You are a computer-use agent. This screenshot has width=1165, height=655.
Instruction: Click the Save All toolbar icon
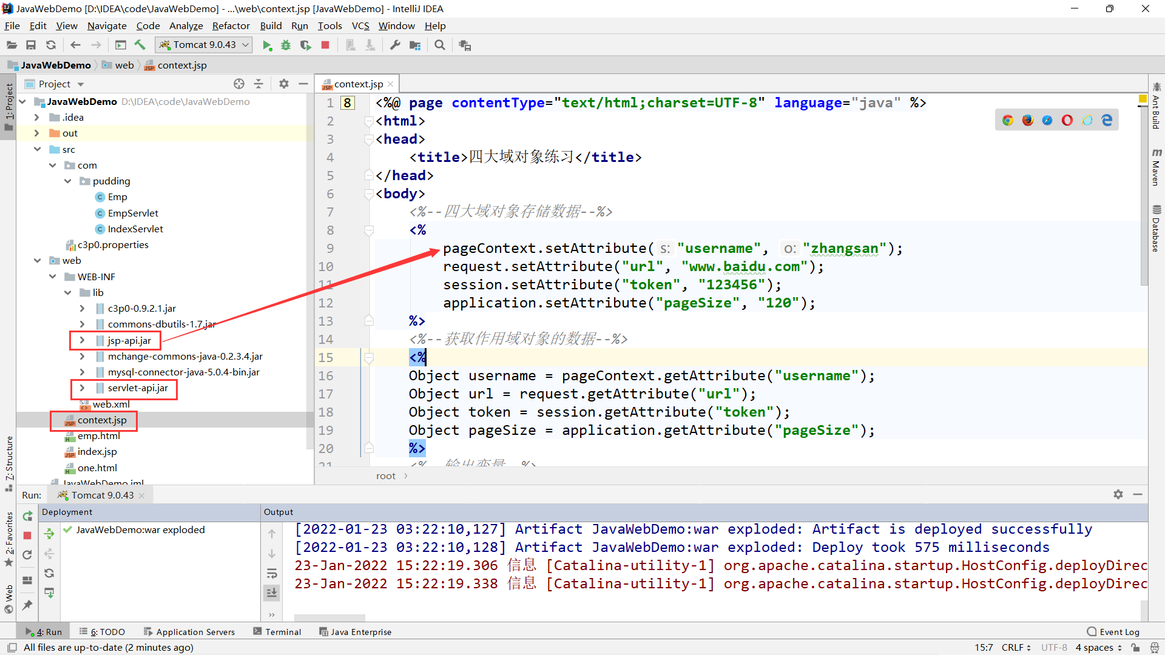click(31, 45)
